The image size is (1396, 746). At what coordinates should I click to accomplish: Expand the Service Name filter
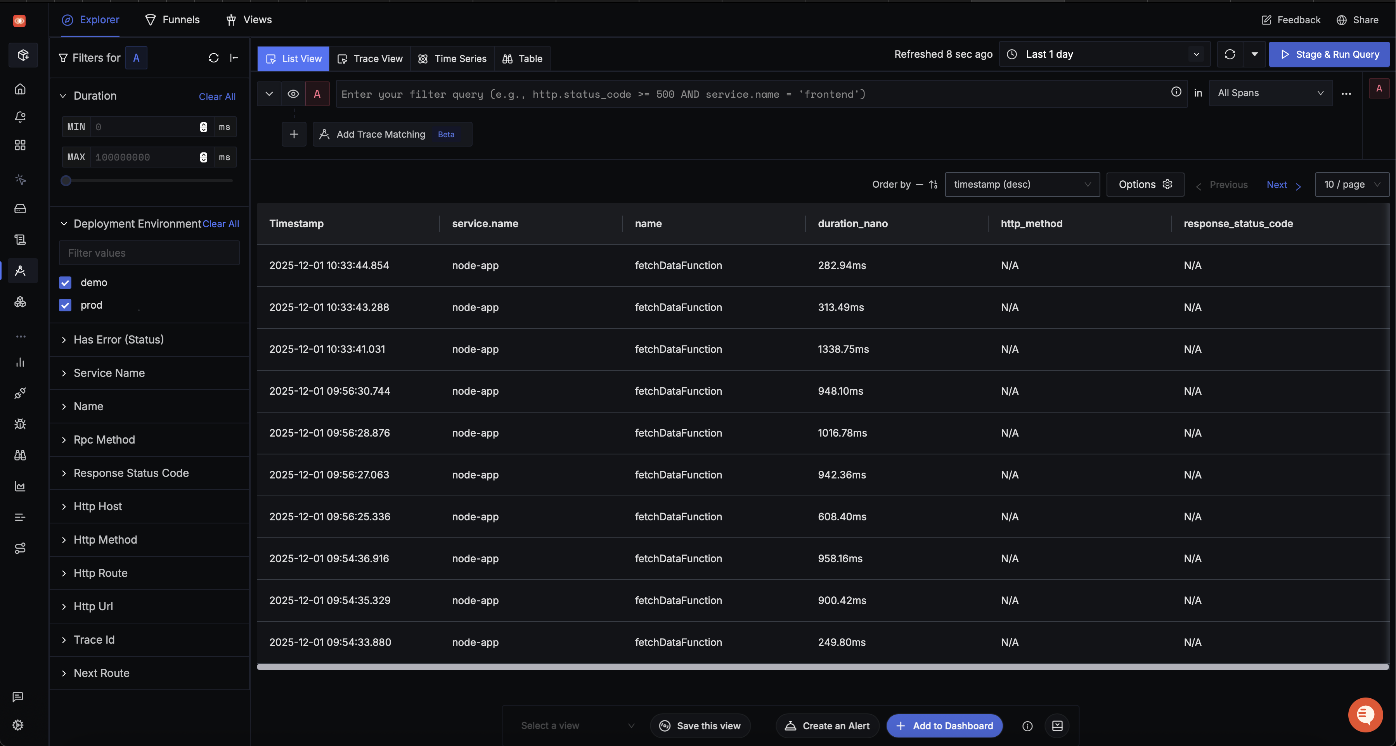click(109, 373)
